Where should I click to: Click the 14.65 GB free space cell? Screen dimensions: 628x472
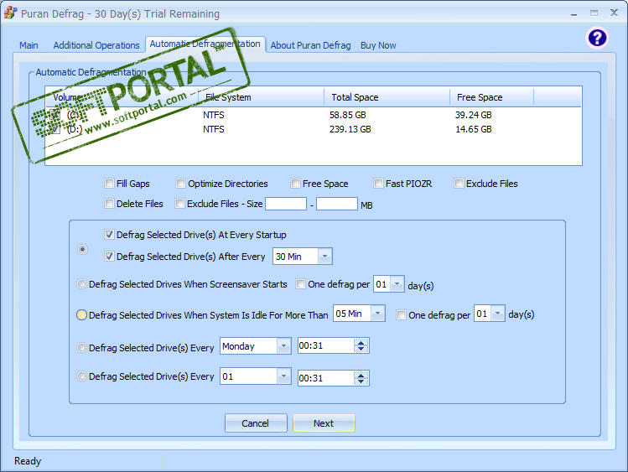pyautogui.click(x=474, y=129)
